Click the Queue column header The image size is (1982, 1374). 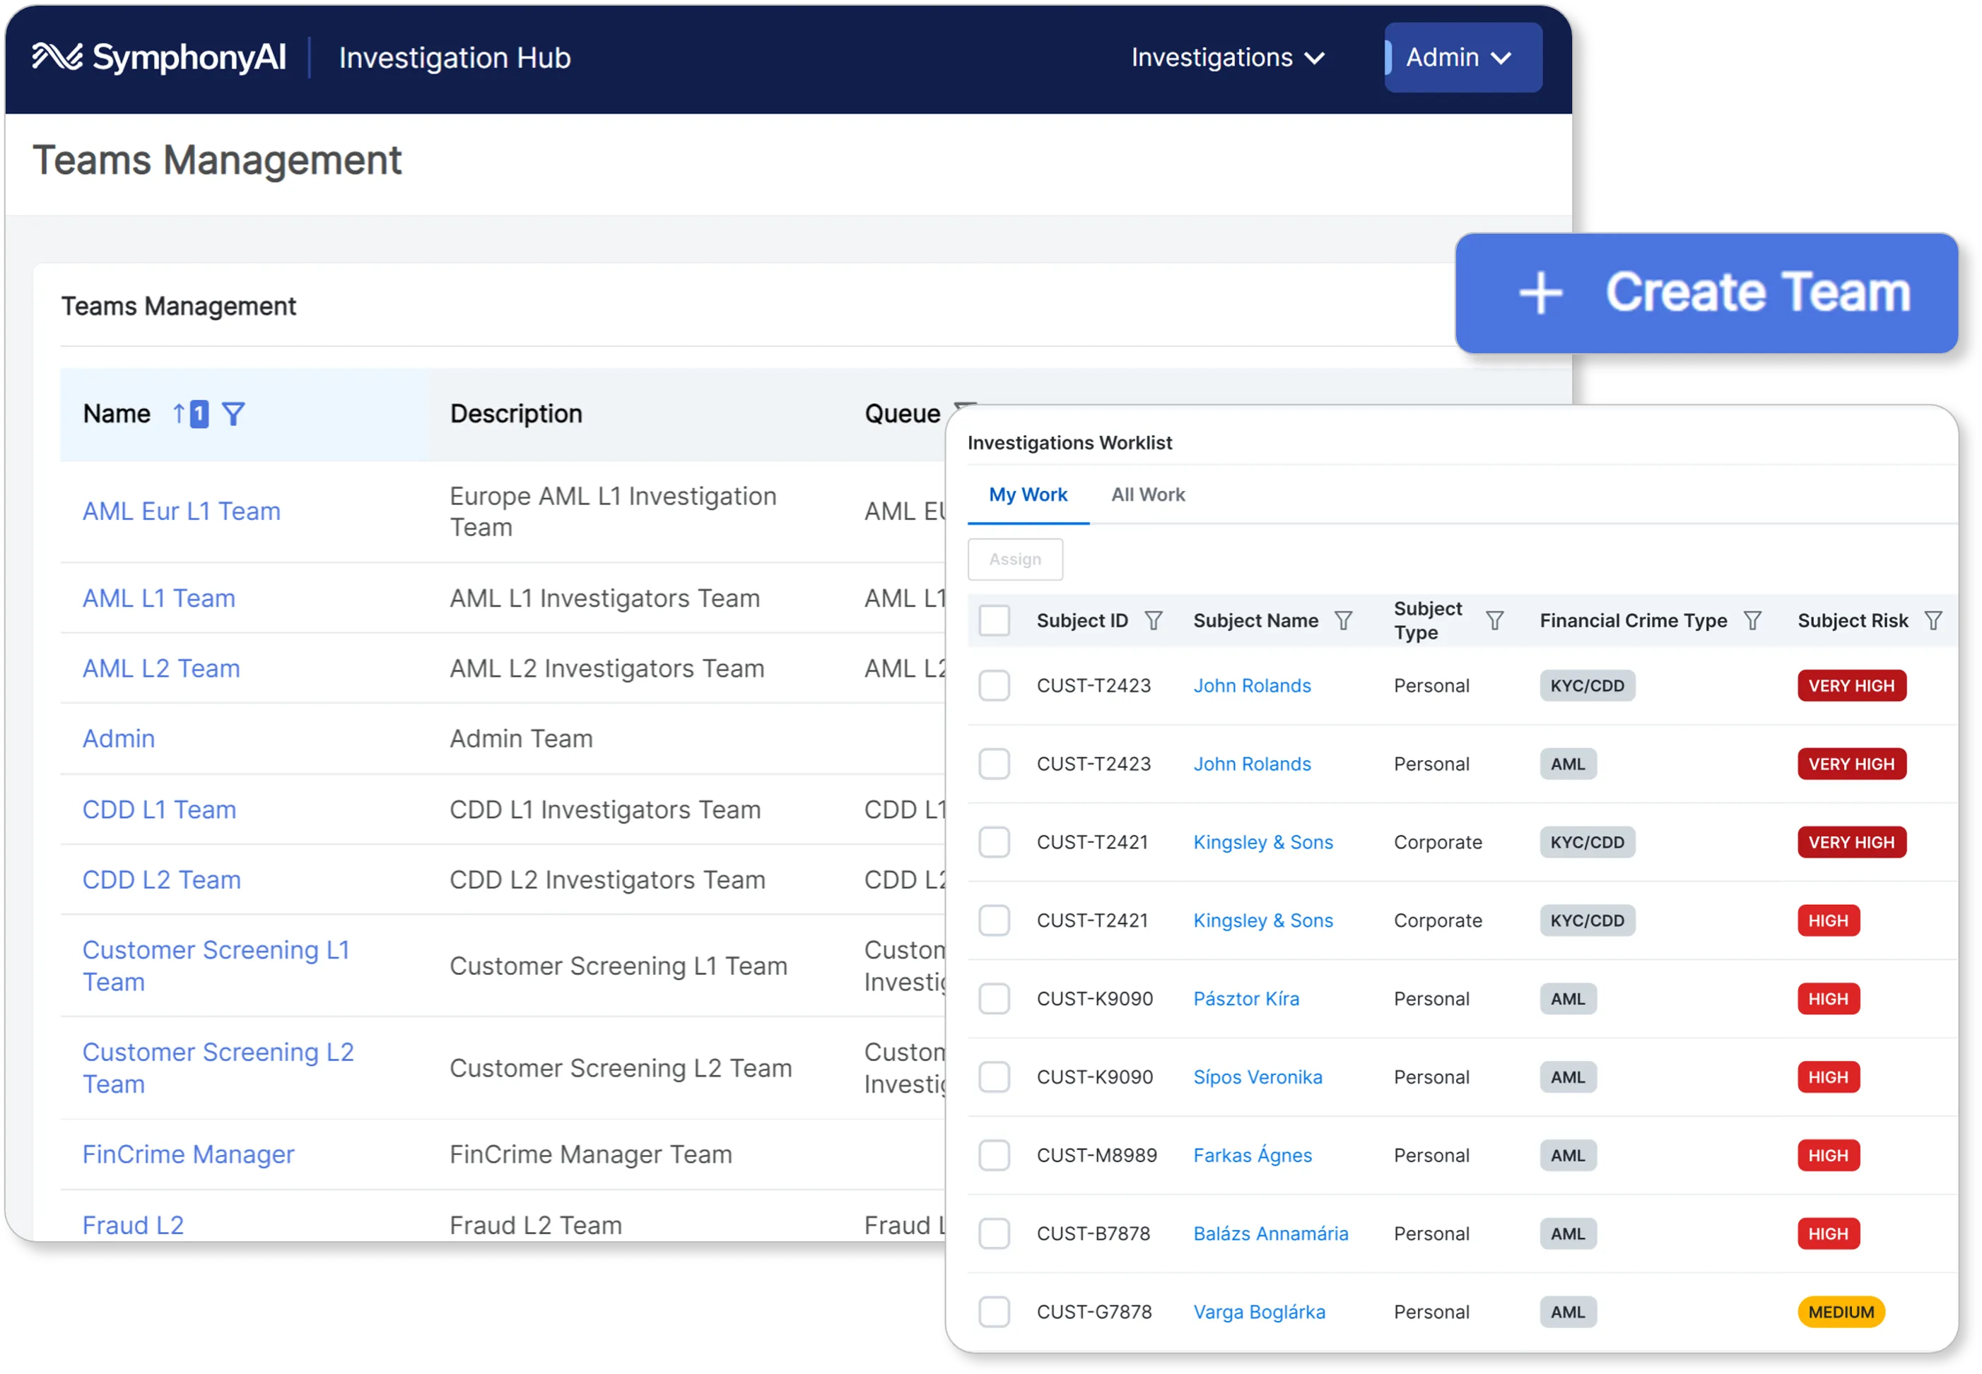(902, 414)
